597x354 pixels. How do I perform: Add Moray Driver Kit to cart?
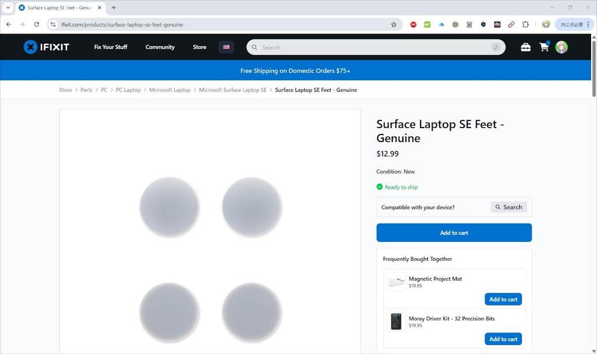503,339
